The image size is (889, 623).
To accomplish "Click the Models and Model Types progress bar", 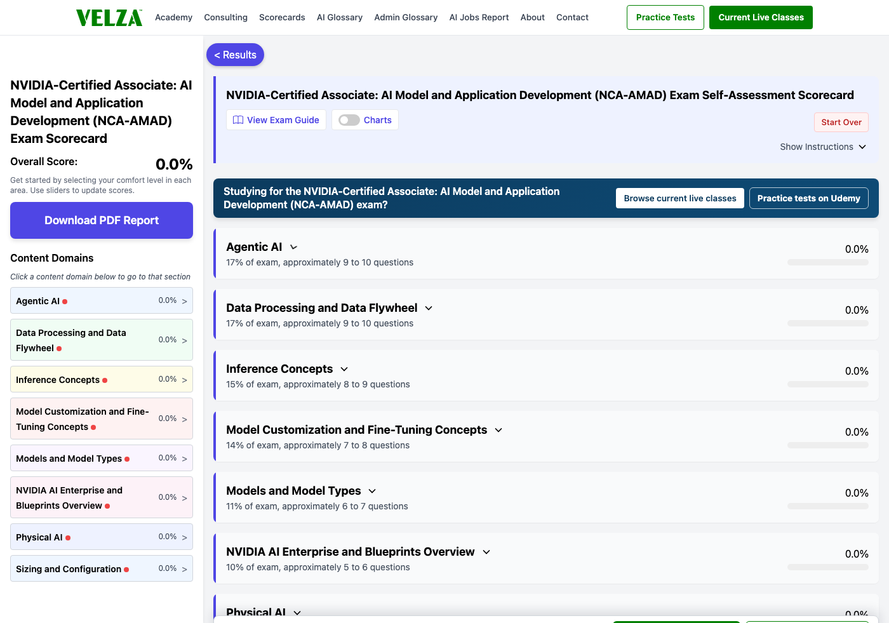I will tap(828, 506).
